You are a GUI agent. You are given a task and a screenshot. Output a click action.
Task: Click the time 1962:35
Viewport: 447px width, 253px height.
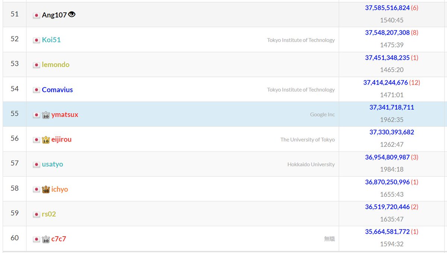click(391, 120)
